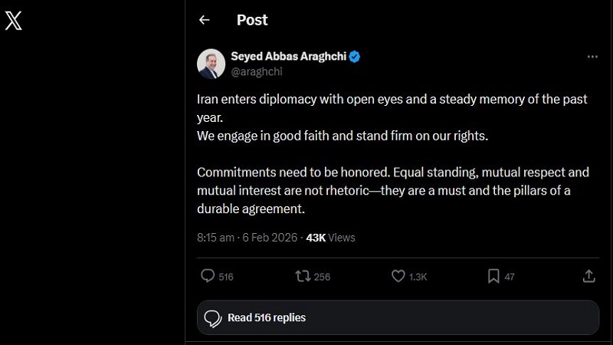Go back using the left arrow
The image size is (613, 345).
point(204,21)
